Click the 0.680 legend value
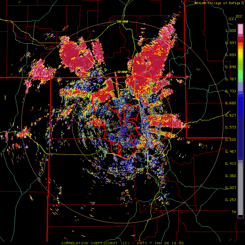Screen dimensions: 245x245 point(231,103)
